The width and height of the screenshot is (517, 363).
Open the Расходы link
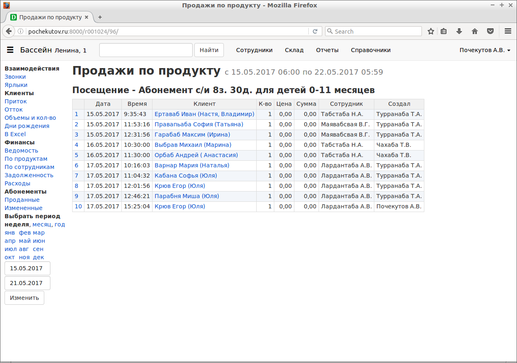pyautogui.click(x=17, y=183)
